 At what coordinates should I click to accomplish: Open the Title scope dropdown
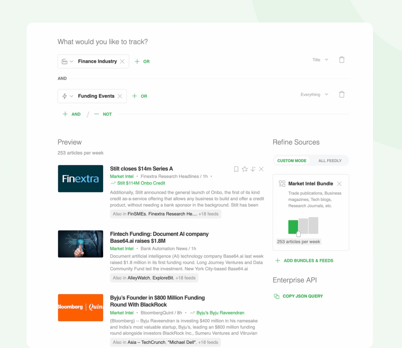tap(320, 60)
